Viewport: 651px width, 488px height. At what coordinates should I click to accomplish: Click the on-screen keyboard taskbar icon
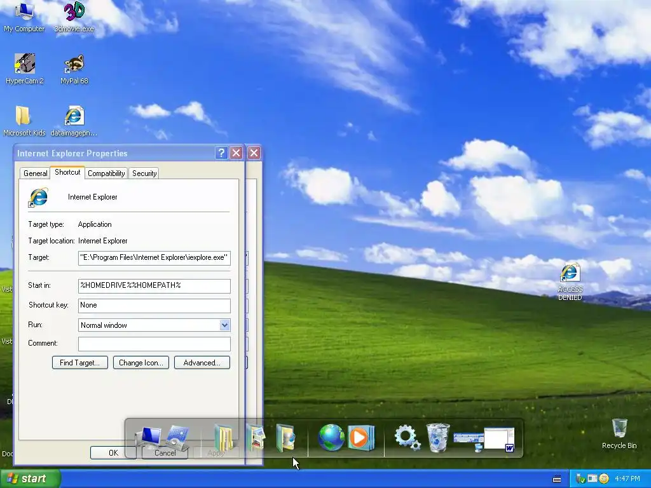557,479
